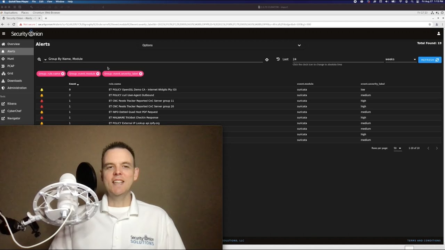Image resolution: width=445 pixels, height=250 pixels.
Task: Click the Overview home icon
Action: (3, 44)
